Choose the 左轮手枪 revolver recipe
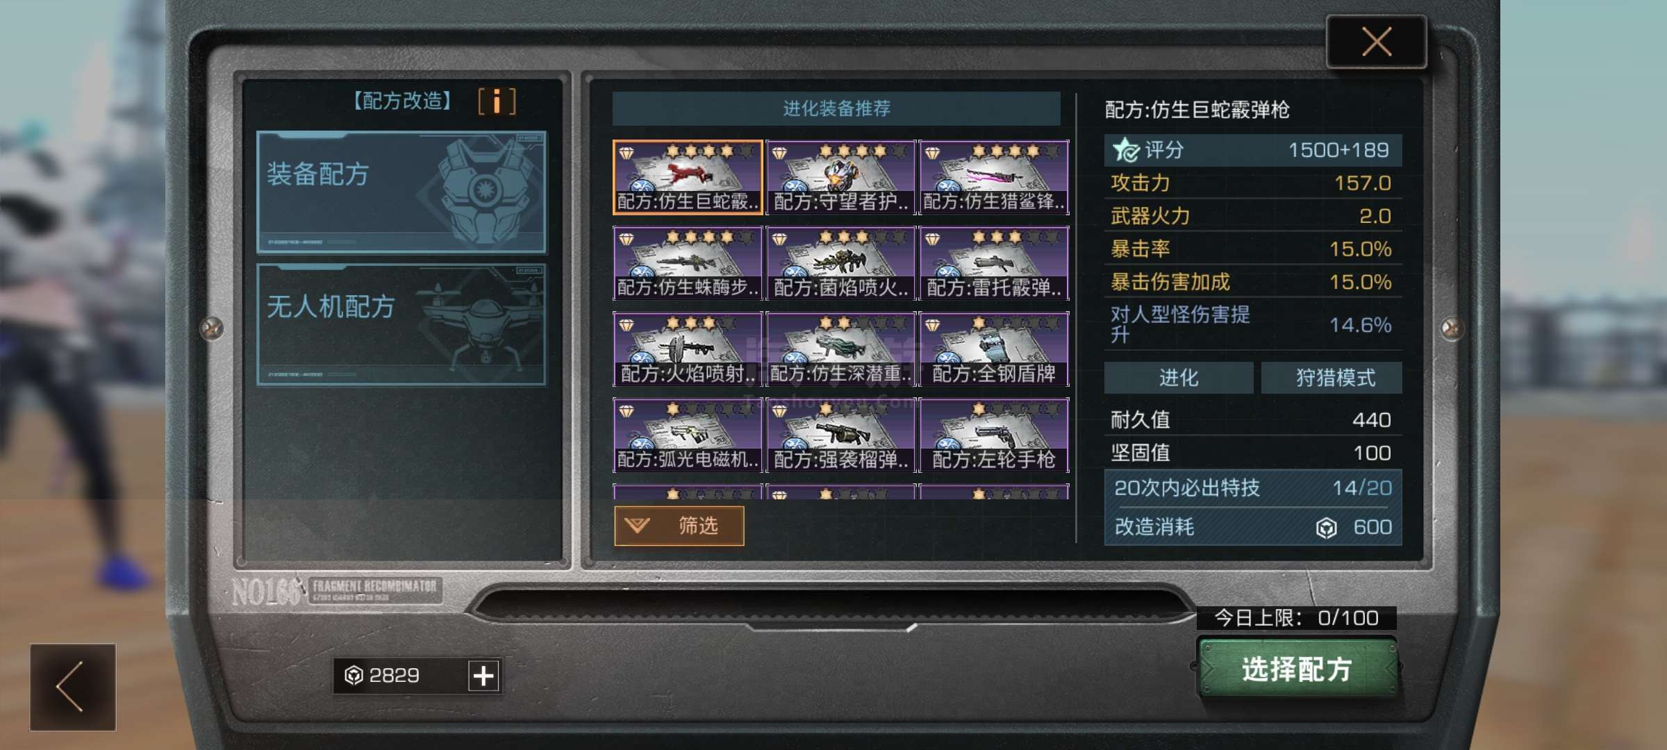 [994, 435]
